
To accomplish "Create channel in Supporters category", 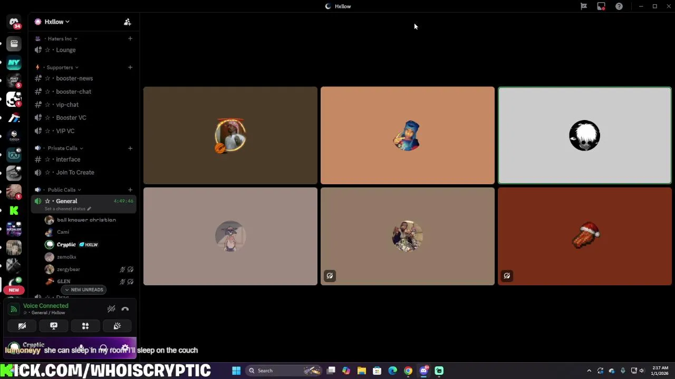I will [x=130, y=67].
